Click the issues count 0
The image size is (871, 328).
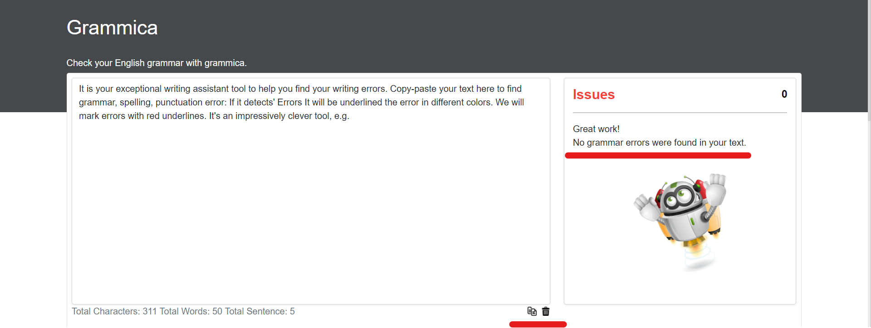(784, 94)
